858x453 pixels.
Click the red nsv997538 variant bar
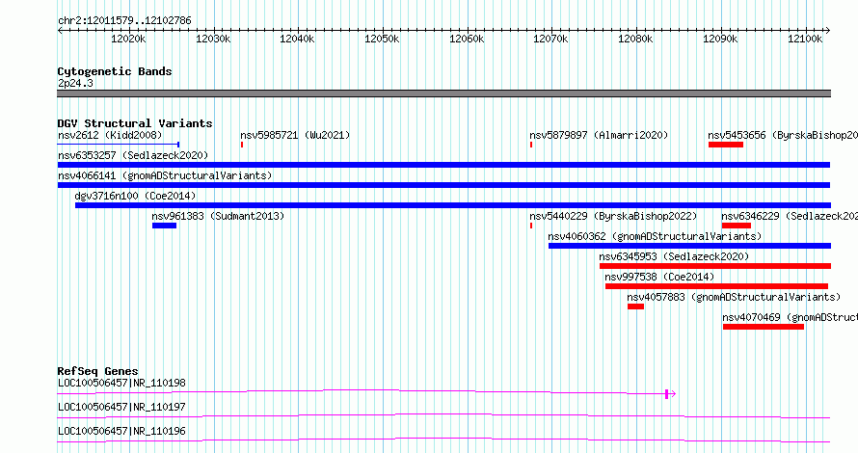[717, 286]
